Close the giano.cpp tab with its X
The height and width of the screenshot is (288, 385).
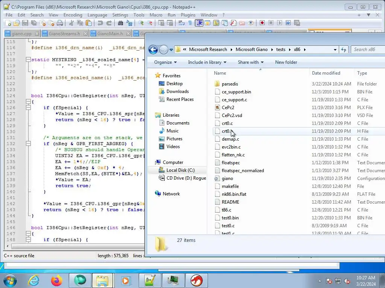click(37, 34)
